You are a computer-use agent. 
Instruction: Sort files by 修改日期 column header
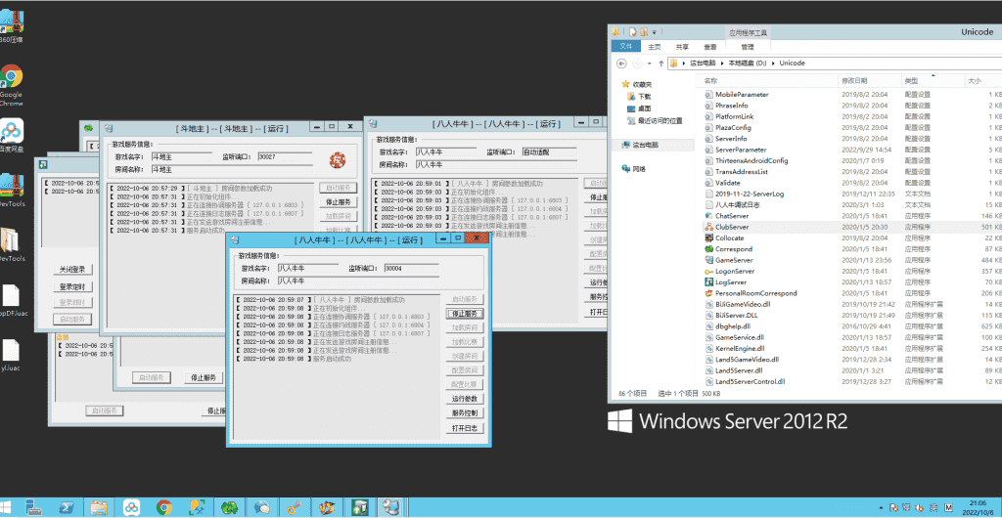[x=869, y=81]
